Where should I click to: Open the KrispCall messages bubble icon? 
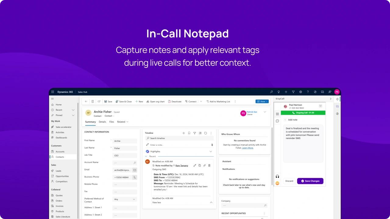(277, 121)
